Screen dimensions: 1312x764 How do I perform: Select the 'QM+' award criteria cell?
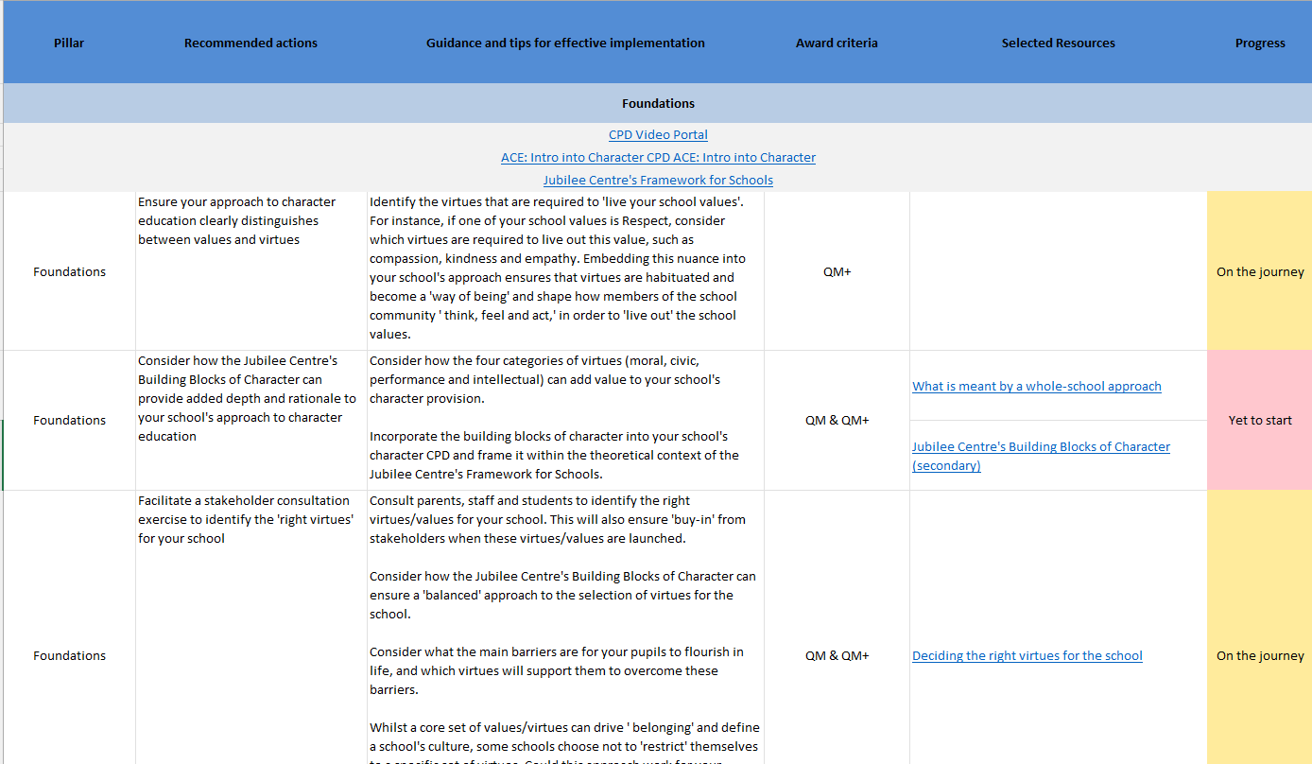coord(837,271)
